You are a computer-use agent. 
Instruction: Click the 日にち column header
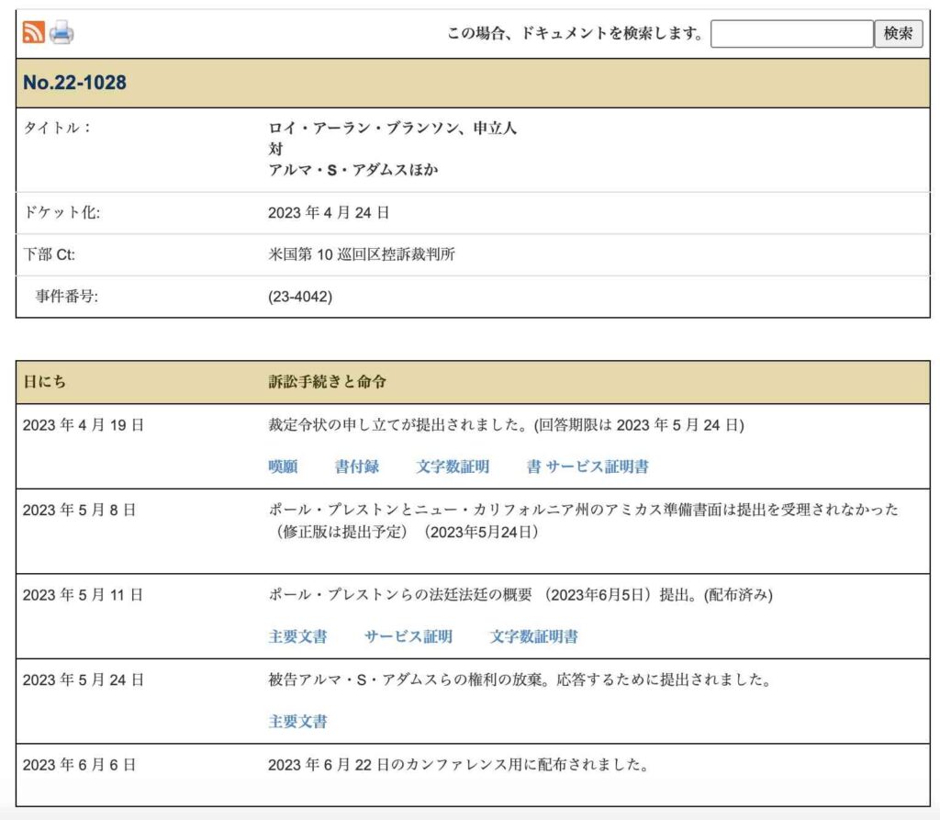click(44, 382)
